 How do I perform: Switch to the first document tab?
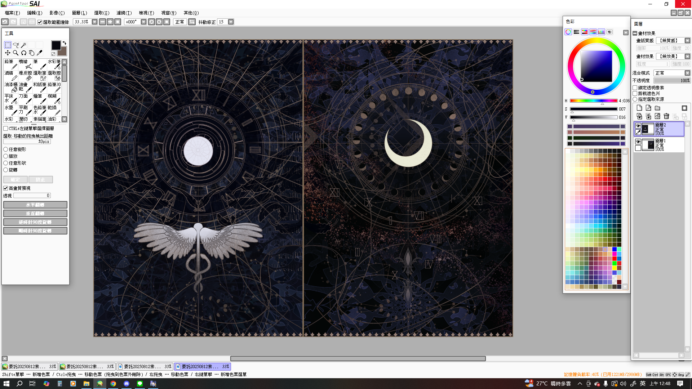pyautogui.click(x=30, y=367)
